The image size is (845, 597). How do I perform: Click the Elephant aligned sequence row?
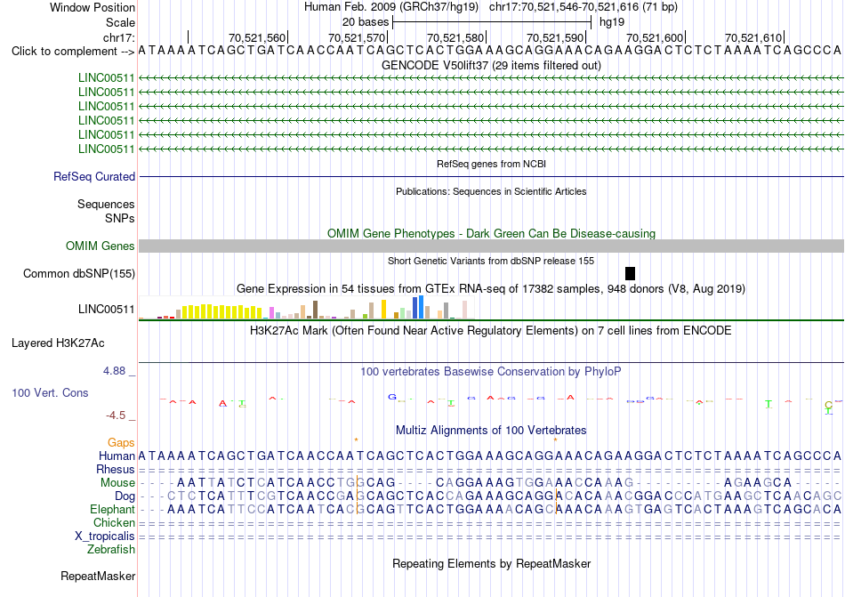pos(491,509)
